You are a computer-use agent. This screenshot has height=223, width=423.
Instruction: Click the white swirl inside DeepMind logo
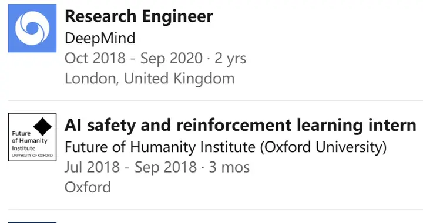32,28
